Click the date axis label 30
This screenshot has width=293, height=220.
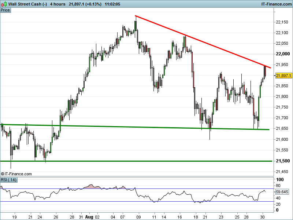tap(262, 217)
